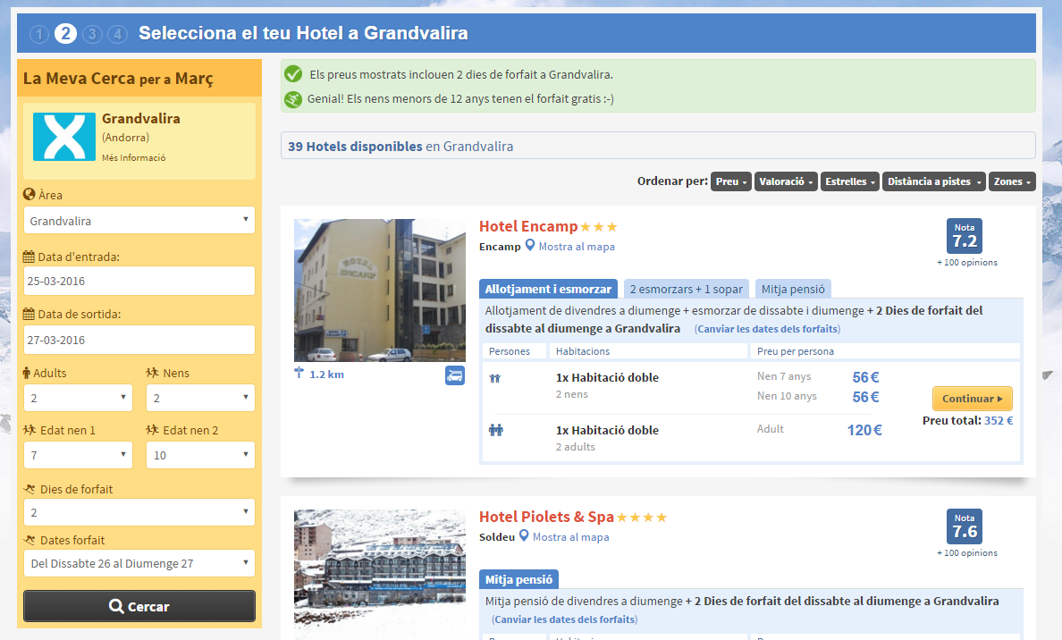Click the globe icon beside Àrea

29,194
